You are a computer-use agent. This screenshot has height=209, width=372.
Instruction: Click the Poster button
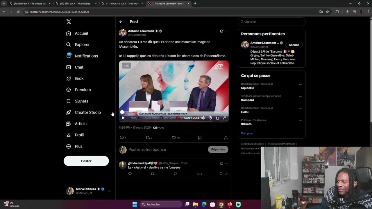[86, 161]
